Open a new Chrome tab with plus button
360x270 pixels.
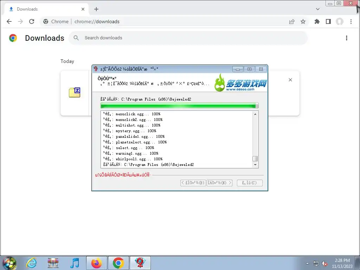click(x=96, y=9)
